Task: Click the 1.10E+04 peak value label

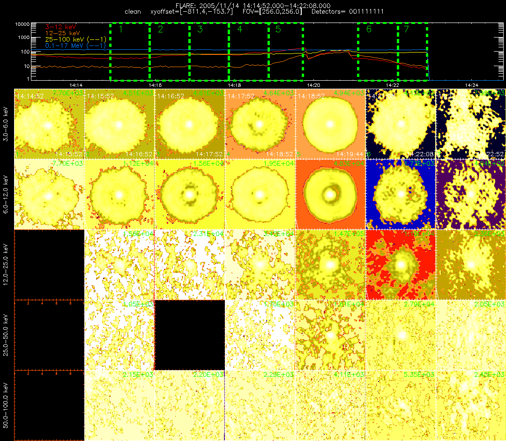Action: 419,234
